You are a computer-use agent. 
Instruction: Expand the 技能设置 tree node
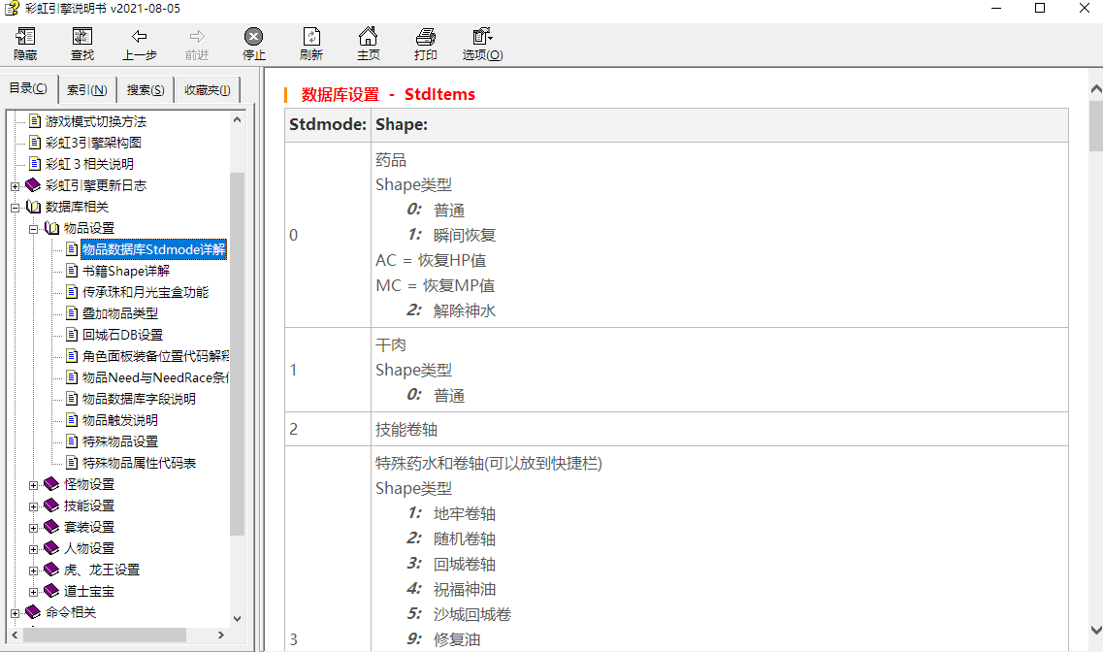pyautogui.click(x=34, y=505)
